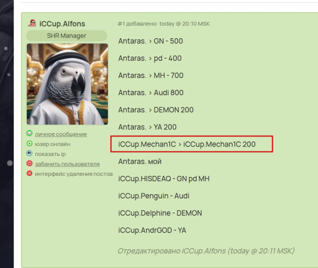Select line iCCup.AndrGOD - YA

(x=152, y=230)
